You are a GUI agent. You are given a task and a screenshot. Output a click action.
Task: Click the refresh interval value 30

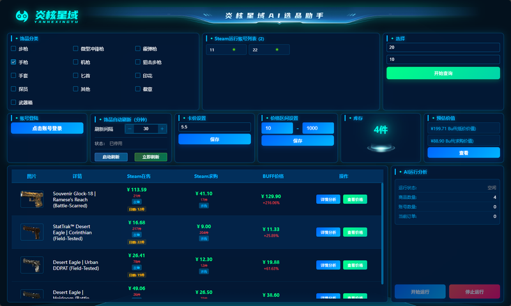pyautogui.click(x=146, y=128)
